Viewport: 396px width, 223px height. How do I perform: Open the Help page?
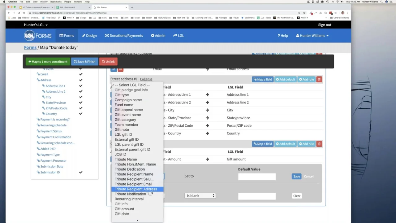(283, 36)
